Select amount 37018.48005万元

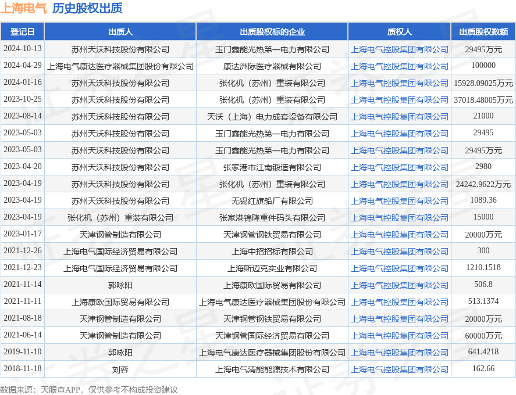tap(483, 100)
